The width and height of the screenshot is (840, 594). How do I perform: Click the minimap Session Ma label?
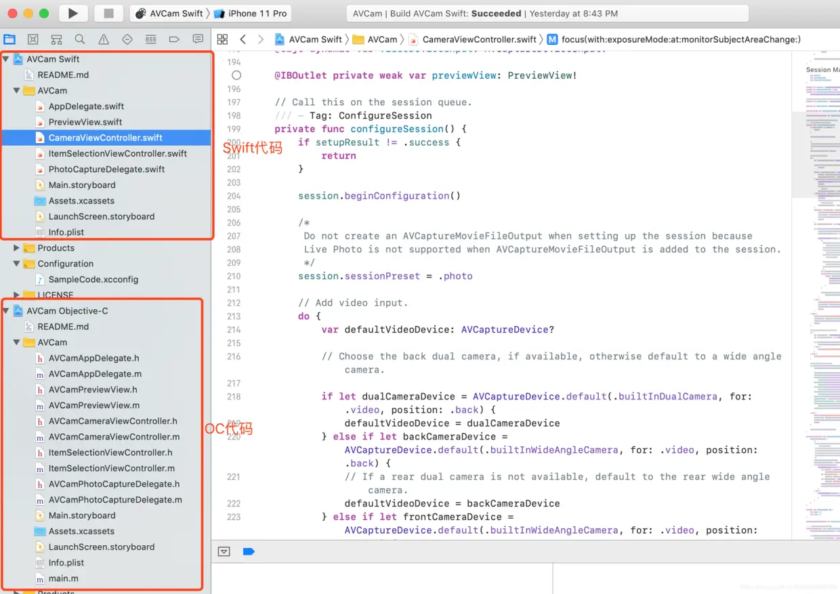tap(822, 70)
